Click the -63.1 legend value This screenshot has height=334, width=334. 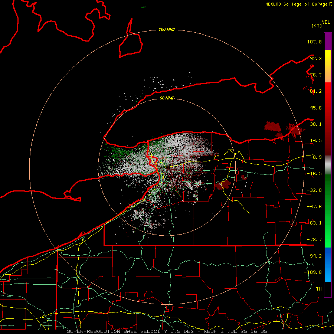314,223
